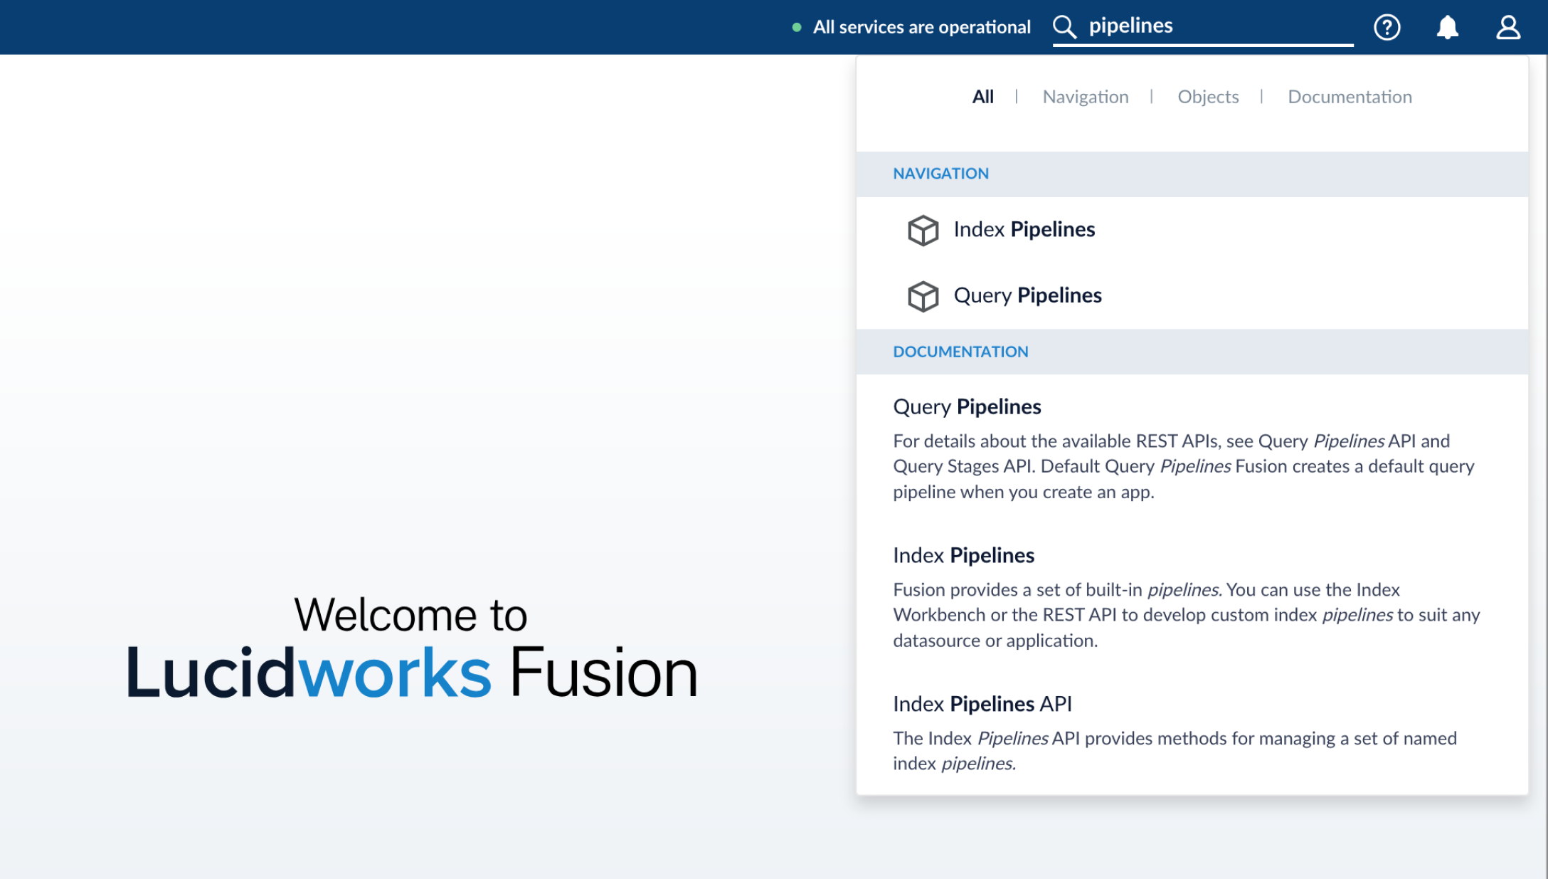The height and width of the screenshot is (879, 1548).
Task: Click the description 'The Index Pipelines API provides methods'
Action: [1175, 751]
